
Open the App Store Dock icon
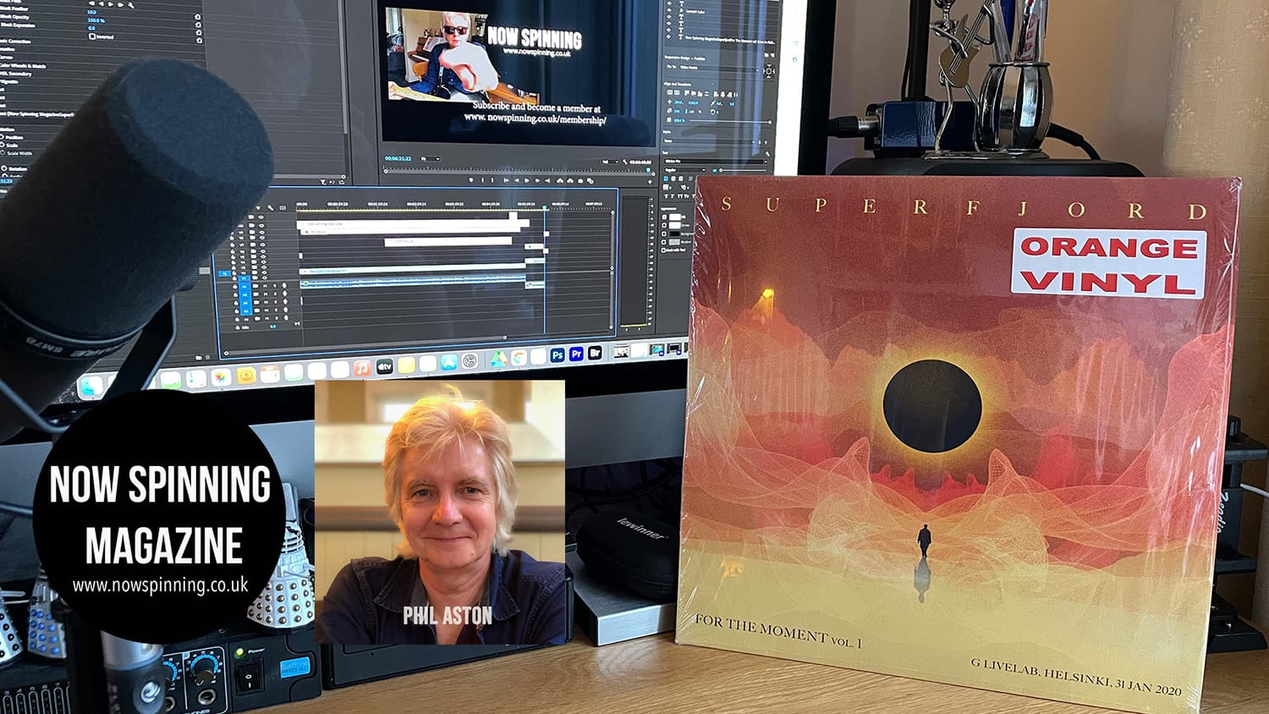pyautogui.click(x=448, y=362)
